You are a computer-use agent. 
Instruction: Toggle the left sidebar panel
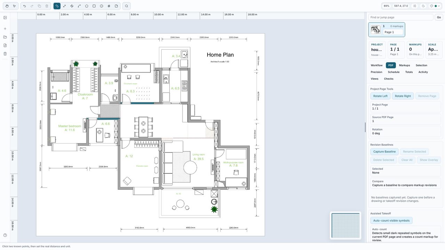coord(5,18)
